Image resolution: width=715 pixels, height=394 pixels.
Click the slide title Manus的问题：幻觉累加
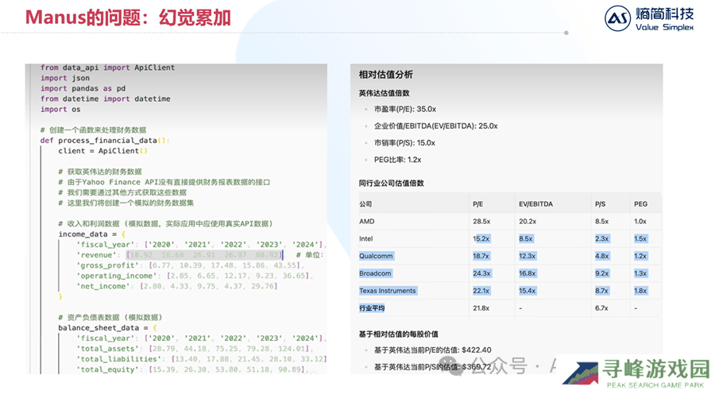click(x=128, y=17)
